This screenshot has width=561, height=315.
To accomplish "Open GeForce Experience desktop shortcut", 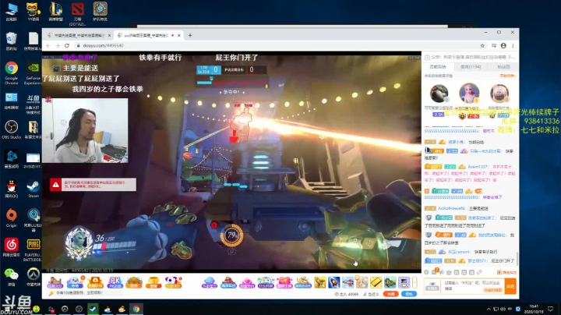I will [34, 73].
